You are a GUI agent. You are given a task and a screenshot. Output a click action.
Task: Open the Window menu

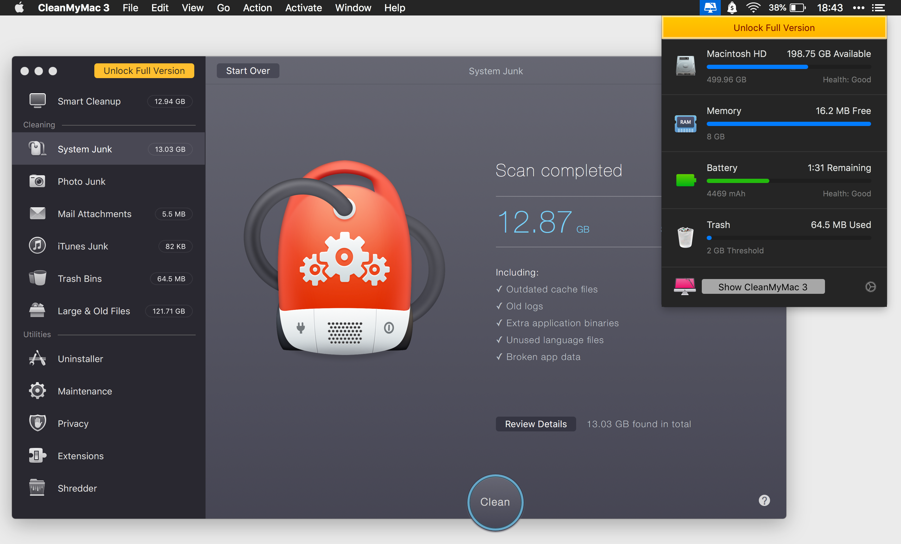click(x=353, y=8)
